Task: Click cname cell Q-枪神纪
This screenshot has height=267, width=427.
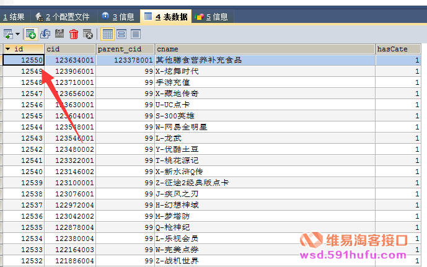Action: 265,227
